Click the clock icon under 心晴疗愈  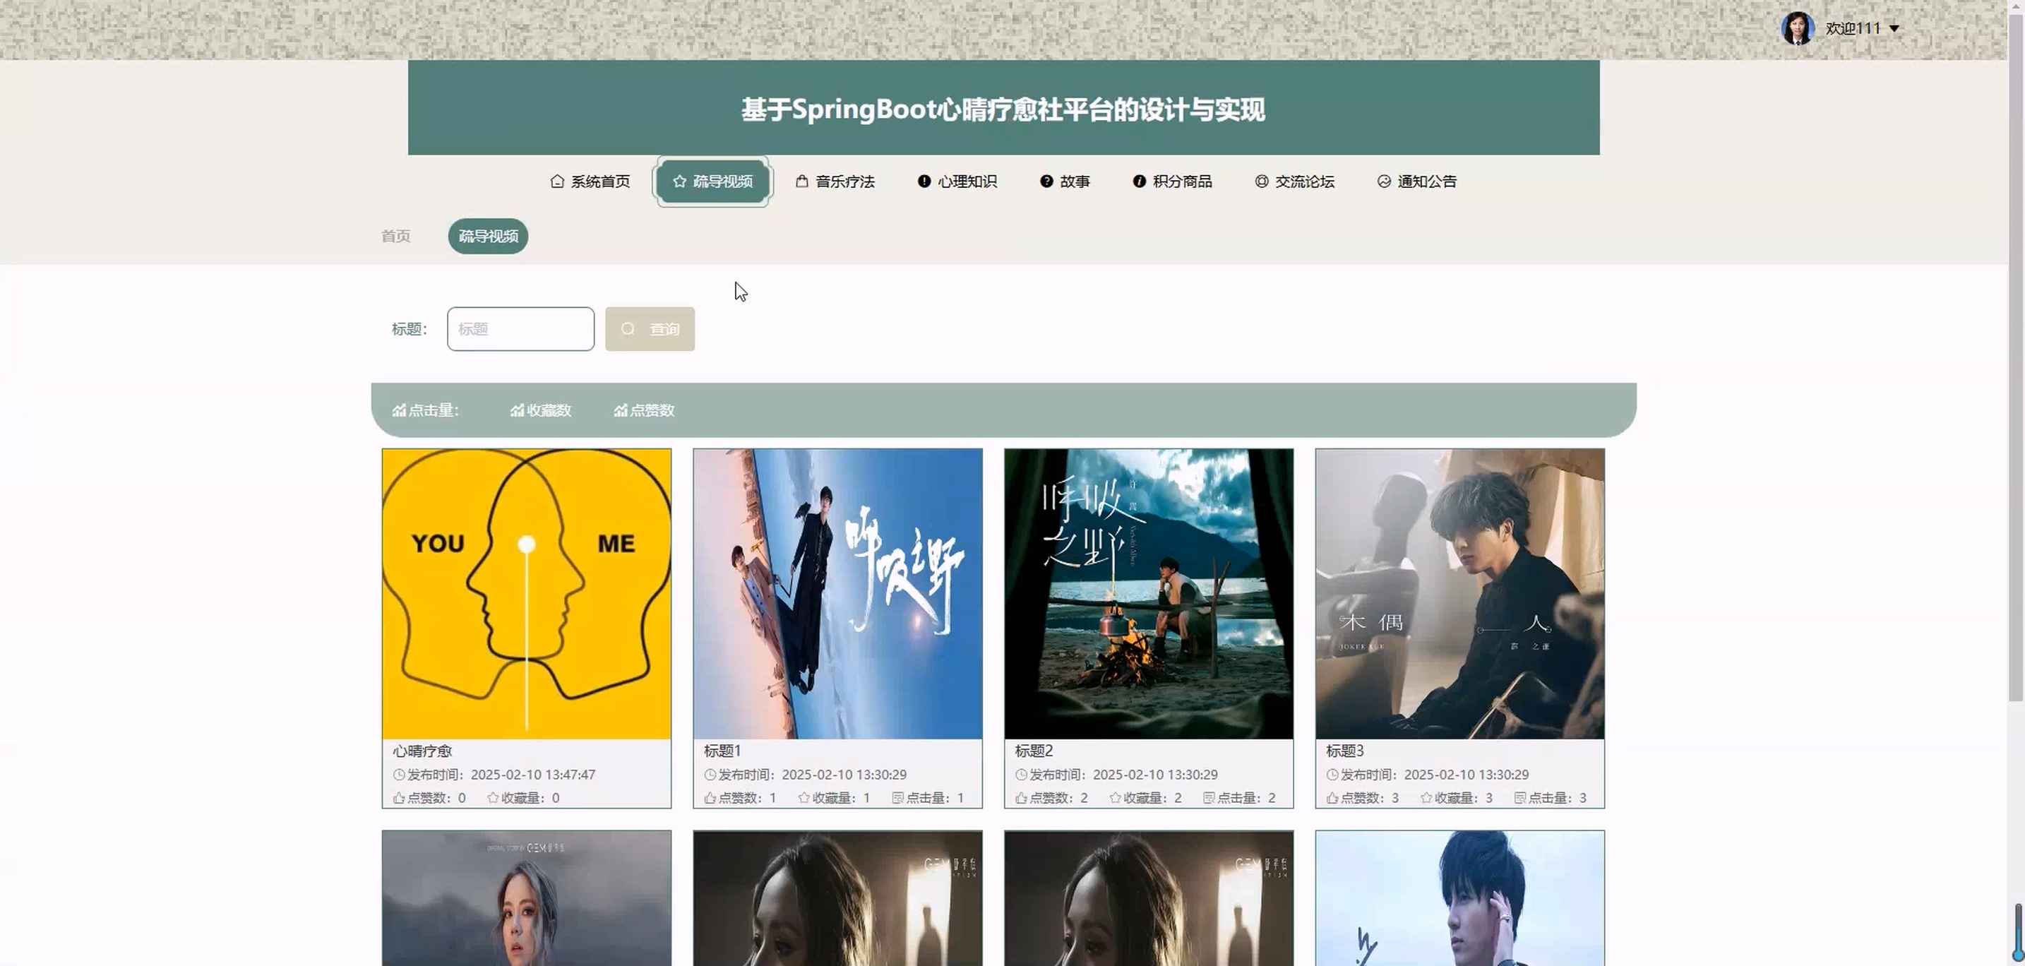pos(398,775)
